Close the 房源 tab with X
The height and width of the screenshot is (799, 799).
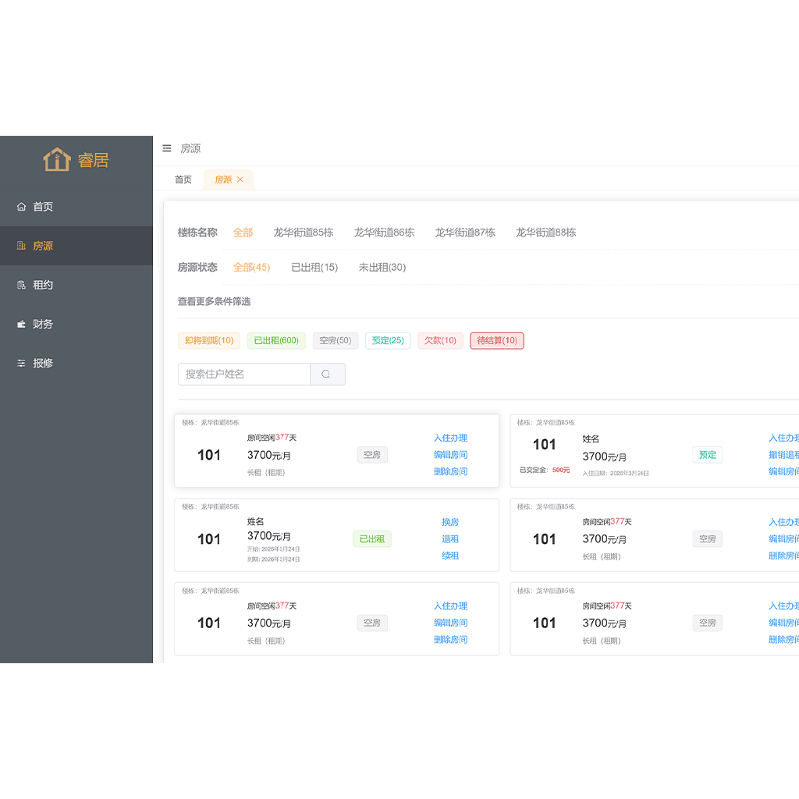[240, 179]
